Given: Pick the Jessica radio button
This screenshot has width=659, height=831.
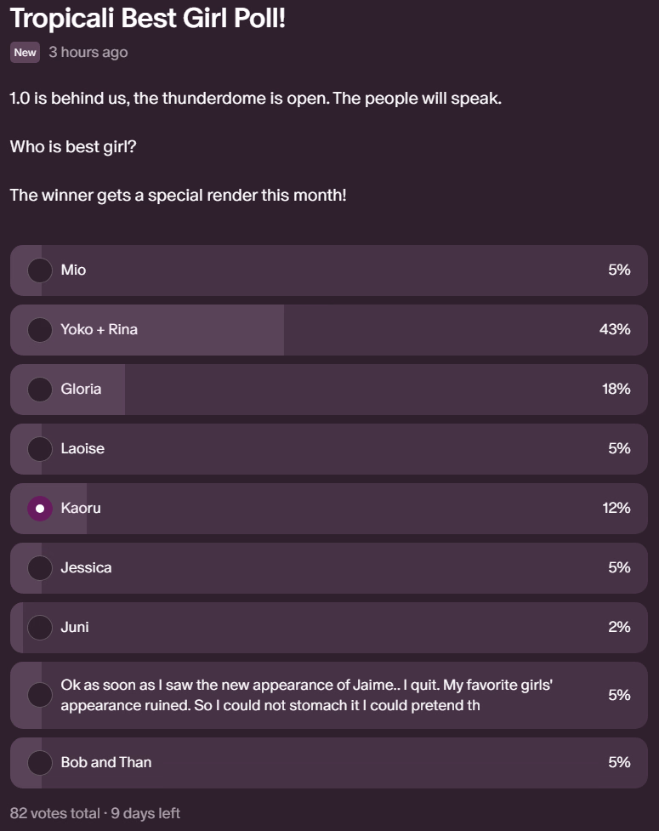Looking at the screenshot, I should point(40,568).
